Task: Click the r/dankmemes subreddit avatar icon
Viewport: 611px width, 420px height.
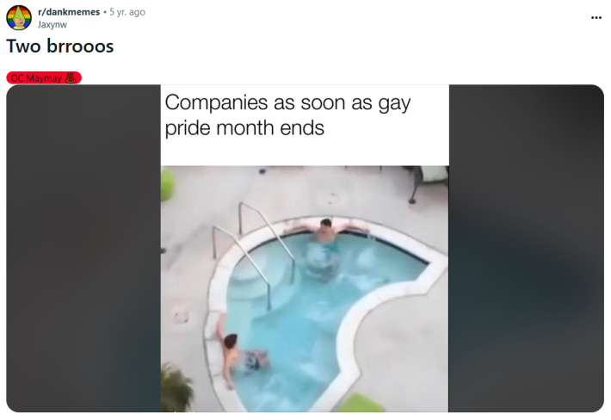Action: click(x=19, y=17)
